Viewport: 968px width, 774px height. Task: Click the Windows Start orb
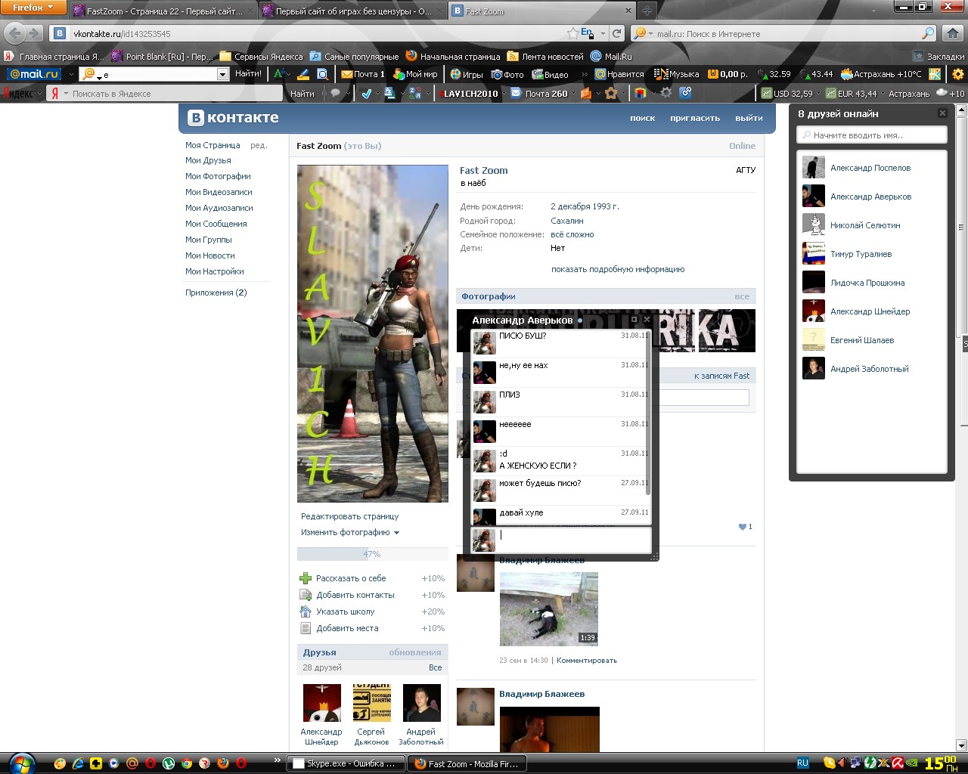click(x=21, y=763)
